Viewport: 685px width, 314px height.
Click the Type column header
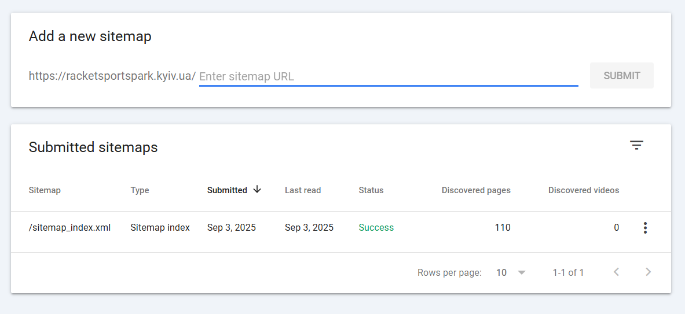pos(140,190)
